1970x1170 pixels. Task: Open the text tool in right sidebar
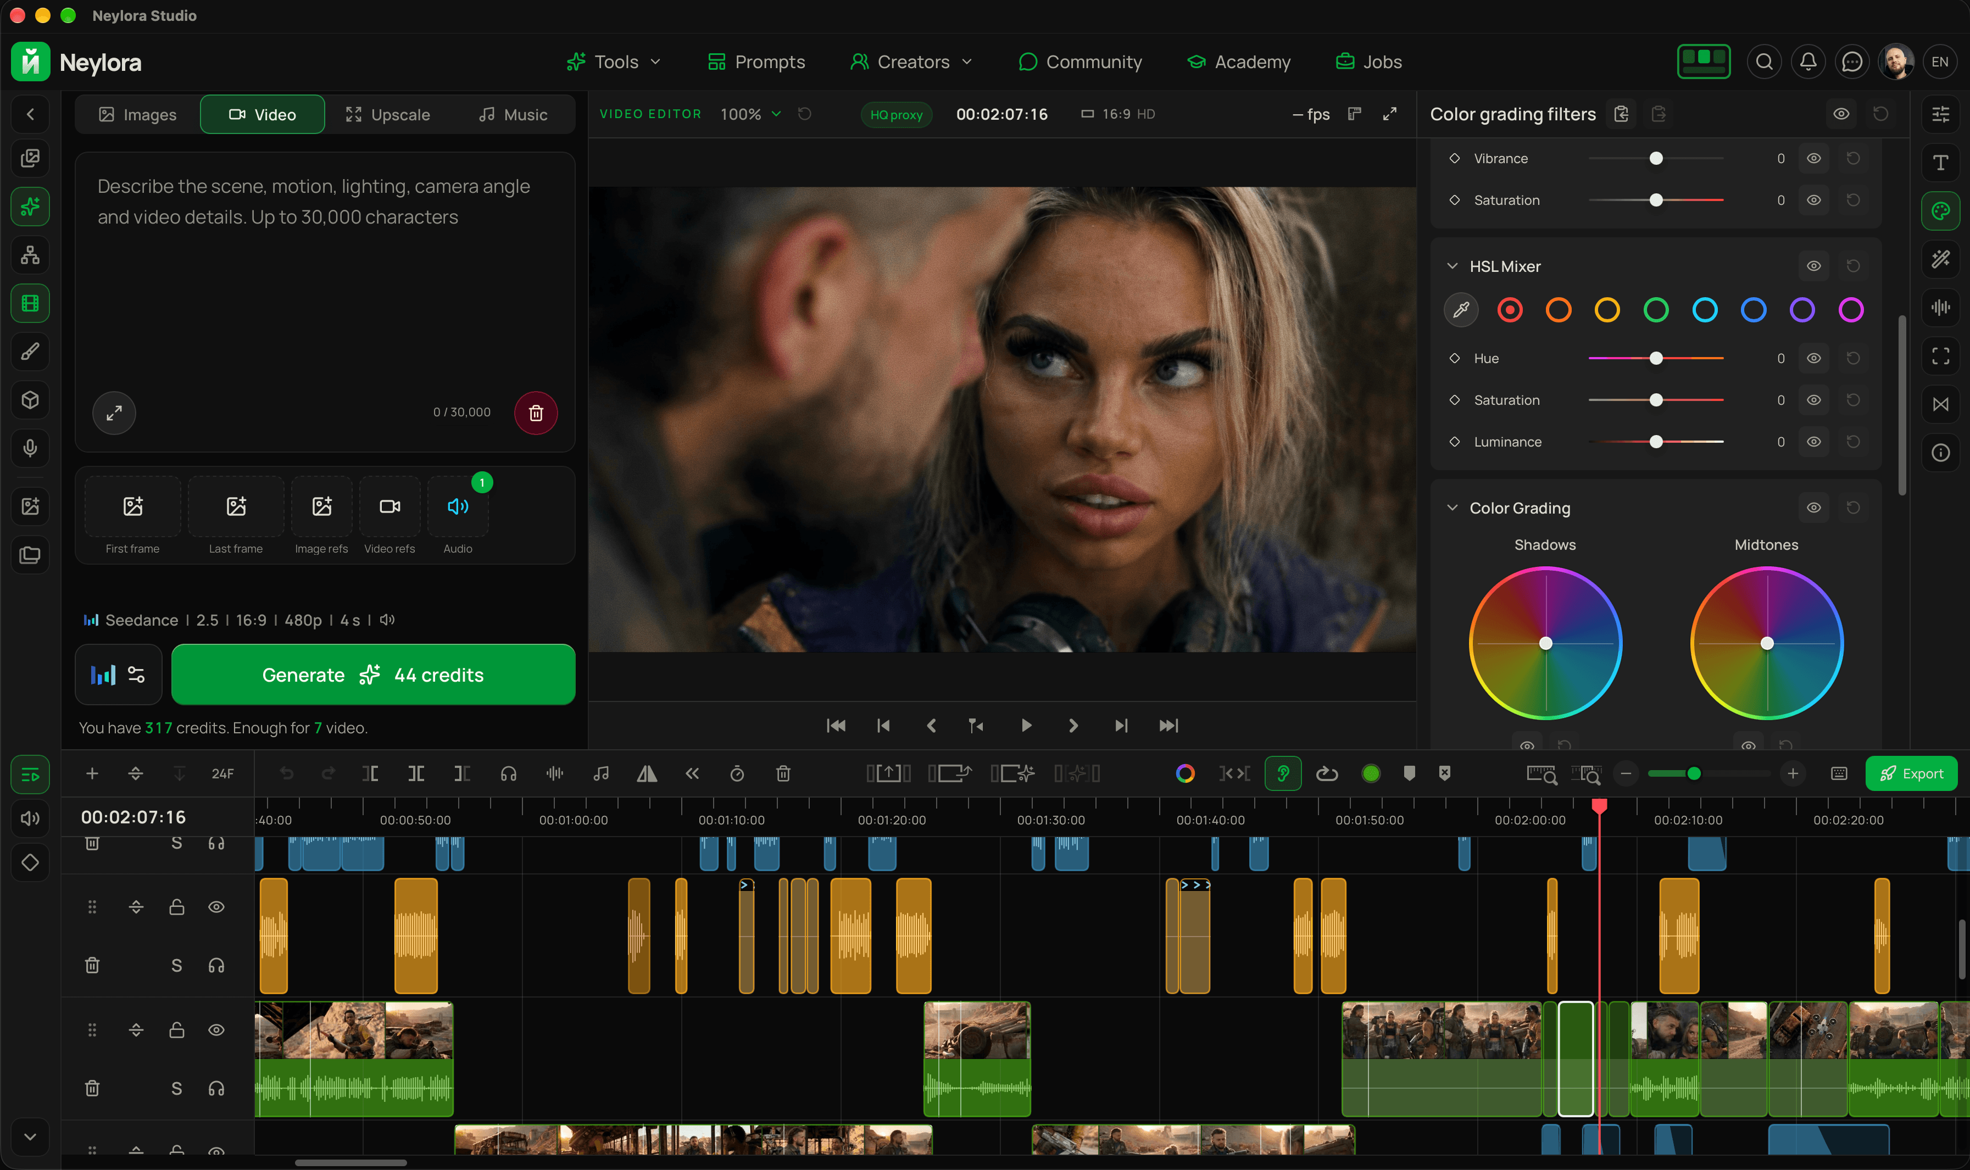(x=1940, y=163)
